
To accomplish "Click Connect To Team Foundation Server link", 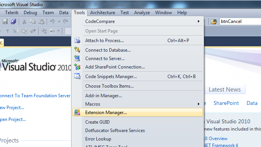I will point(35,96).
